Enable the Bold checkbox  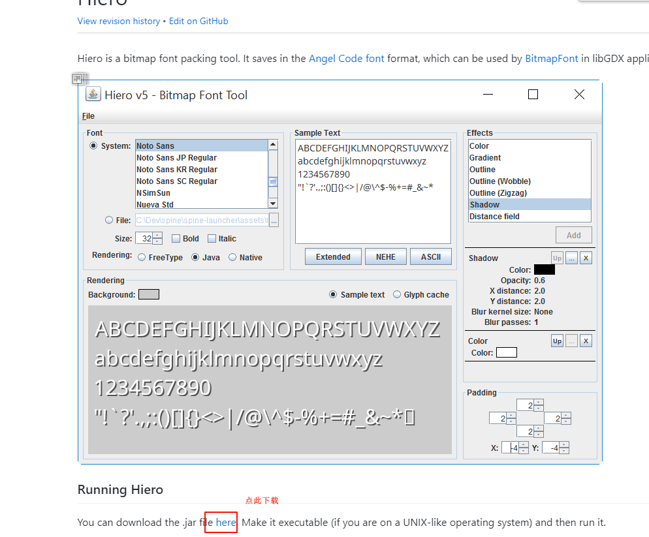click(x=176, y=239)
